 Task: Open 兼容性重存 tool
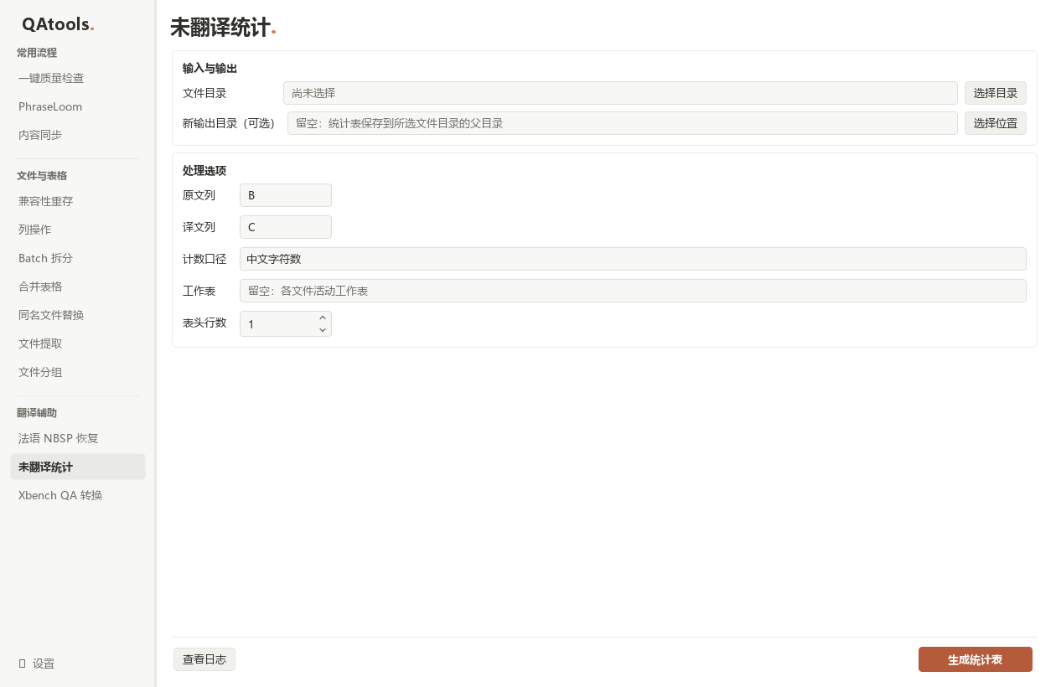[x=78, y=201]
